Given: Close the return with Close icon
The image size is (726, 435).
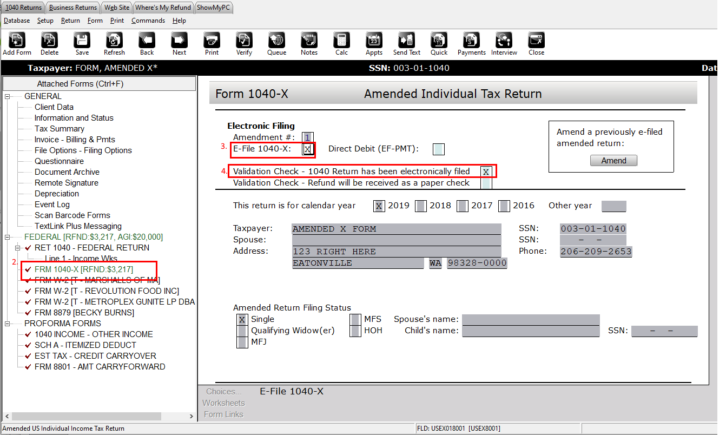Looking at the screenshot, I should [536, 41].
